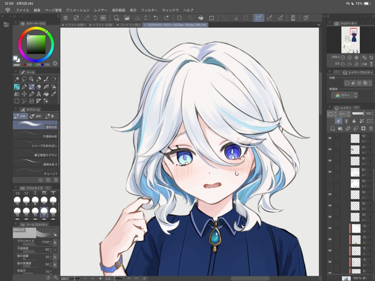
Task: Flip canvas horizontally in Navigator
Action: (364, 64)
